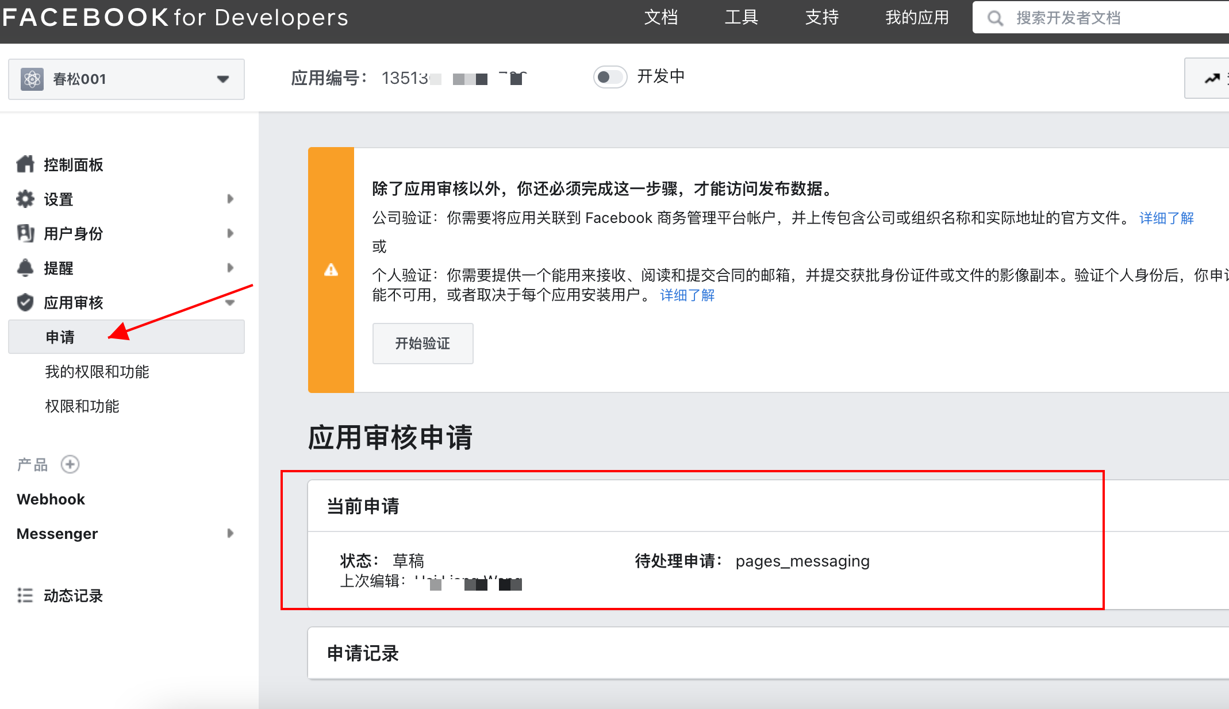Screen dimensions: 1229x709
Task: Open 工具 in the top navigation
Action: tap(742, 17)
